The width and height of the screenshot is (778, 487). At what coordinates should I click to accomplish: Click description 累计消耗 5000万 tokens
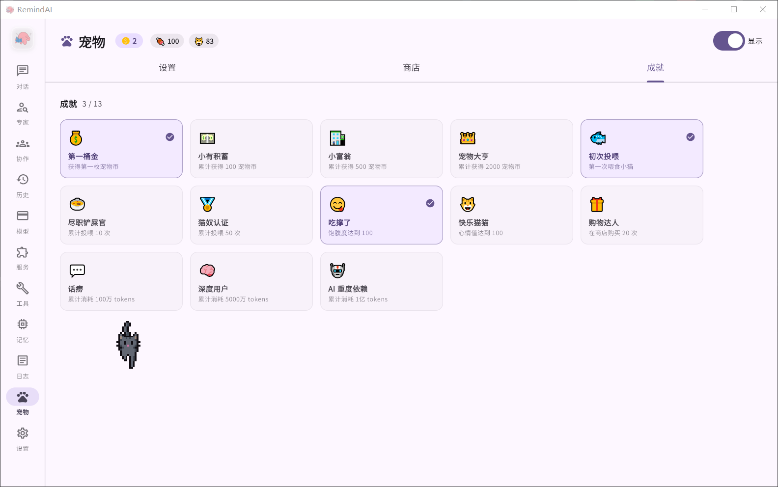[x=233, y=299]
